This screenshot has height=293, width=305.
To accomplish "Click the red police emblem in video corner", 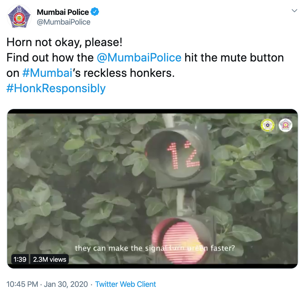I will click(285, 125).
